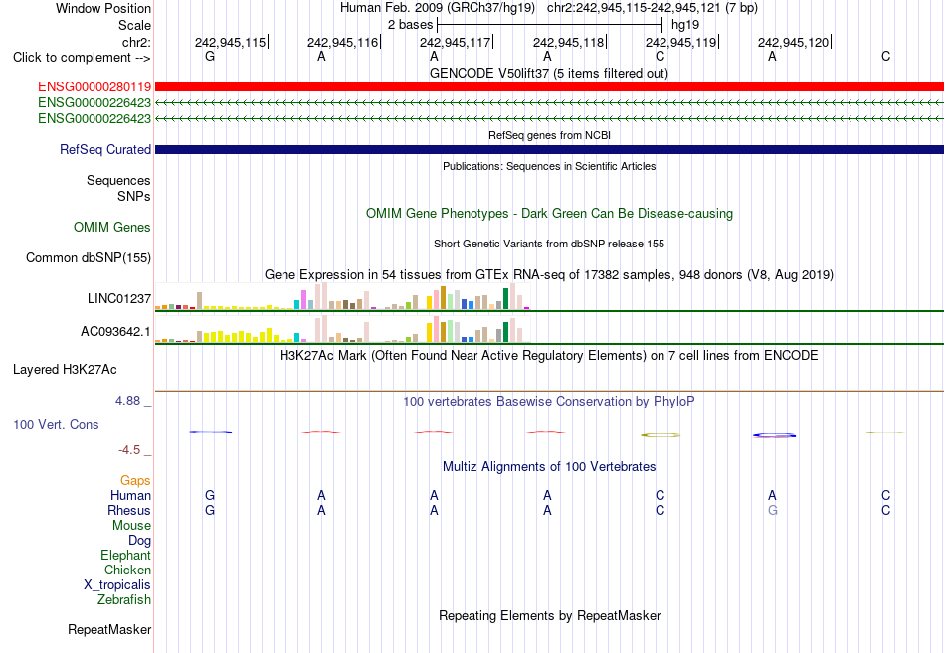Viewport: 945px width, 653px height.
Task: Click the RepeatMasker track label
Action: 109,630
